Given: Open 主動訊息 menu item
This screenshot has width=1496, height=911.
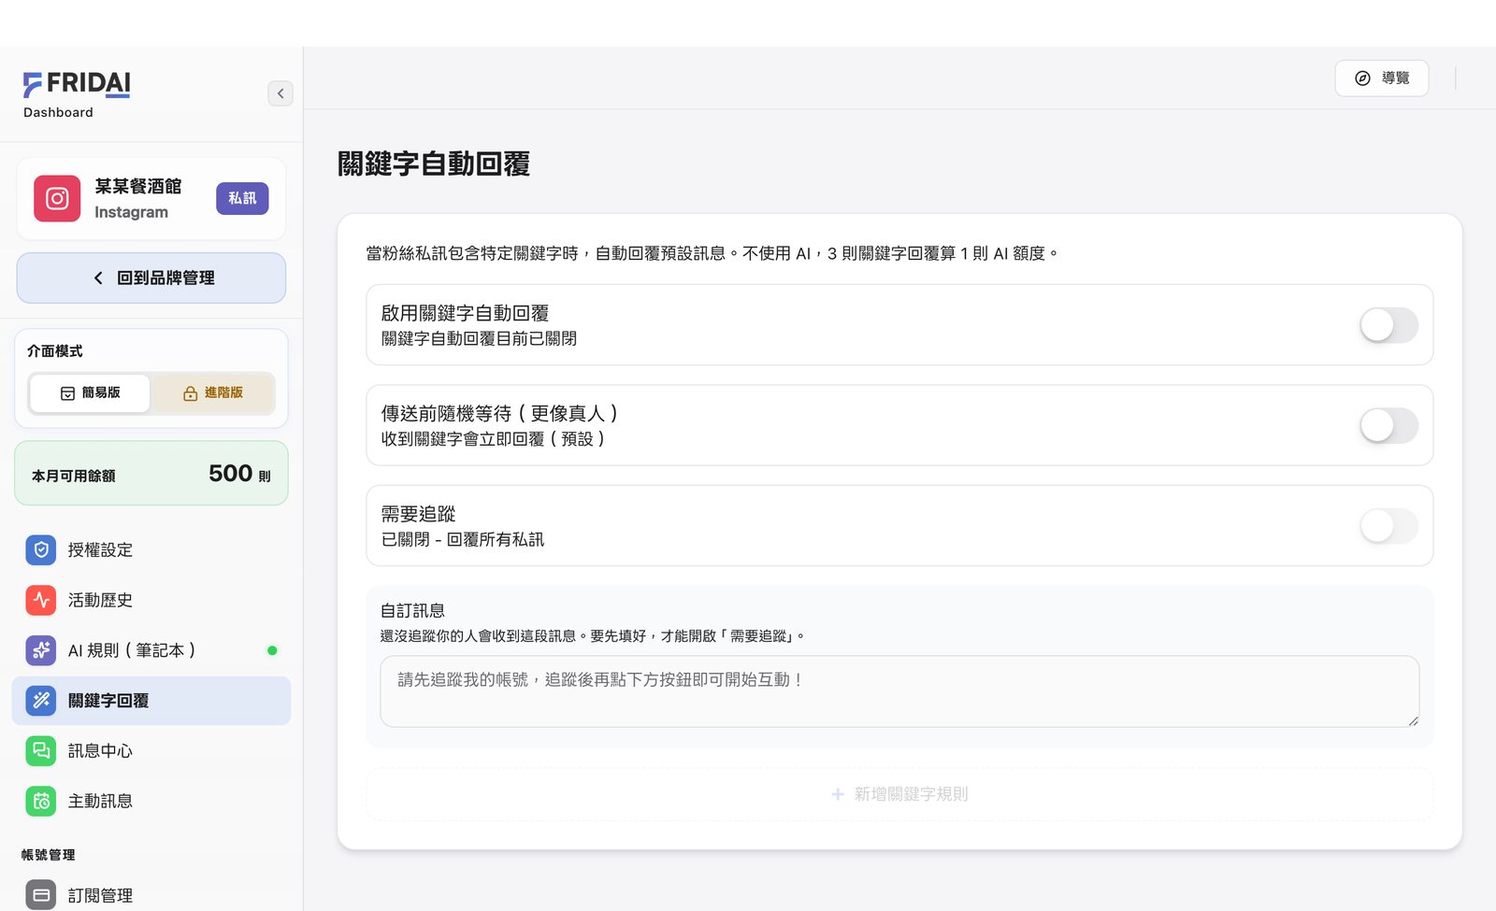Looking at the screenshot, I should pyautogui.click(x=151, y=801).
